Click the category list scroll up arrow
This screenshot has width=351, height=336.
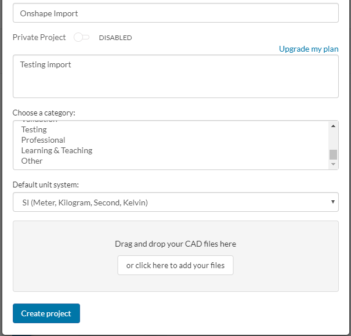333,126
